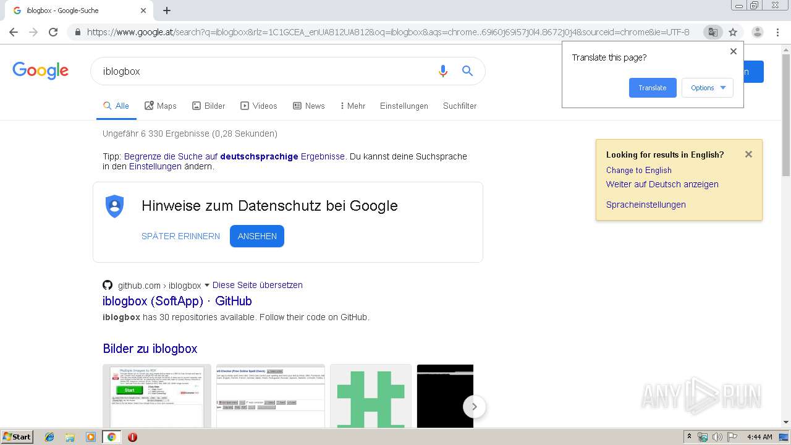This screenshot has height=445, width=791.
Task: Go forward with the browser forward arrow
Action: [x=33, y=32]
